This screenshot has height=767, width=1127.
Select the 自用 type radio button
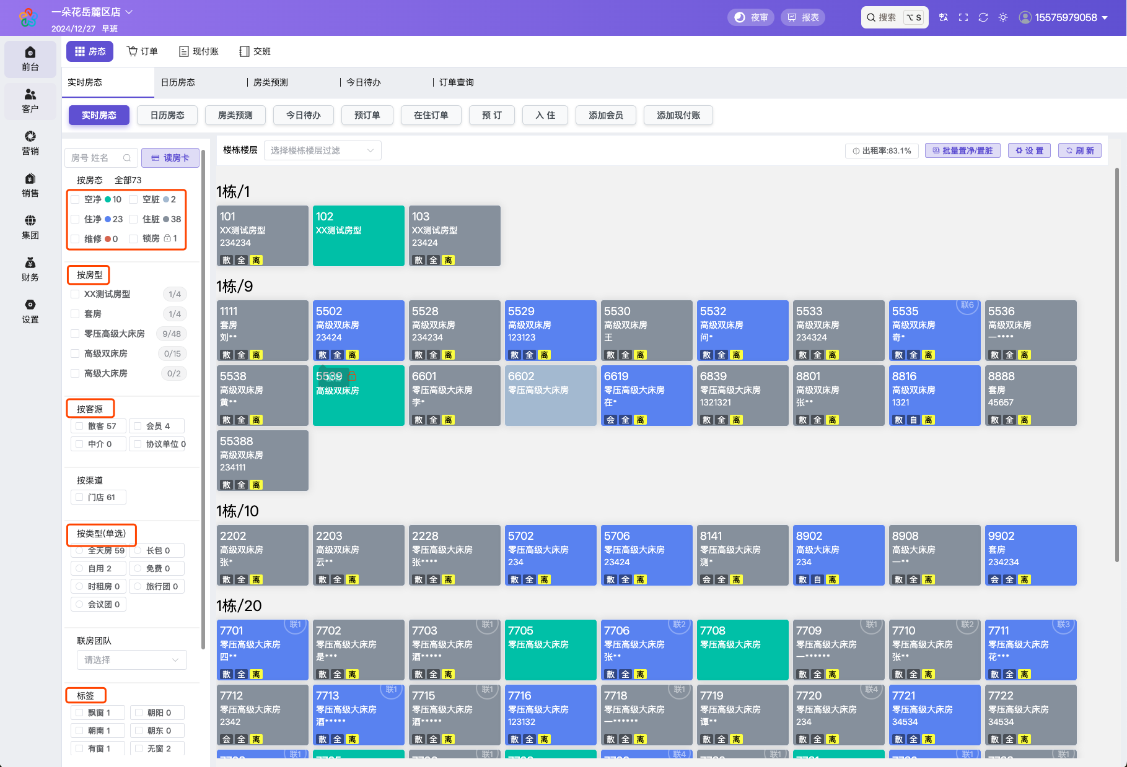pyautogui.click(x=79, y=568)
